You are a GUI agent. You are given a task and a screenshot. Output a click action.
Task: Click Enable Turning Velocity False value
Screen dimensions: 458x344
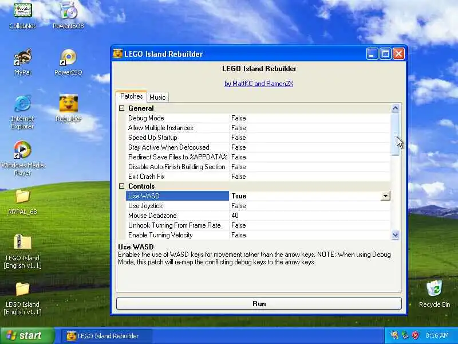click(x=310, y=235)
